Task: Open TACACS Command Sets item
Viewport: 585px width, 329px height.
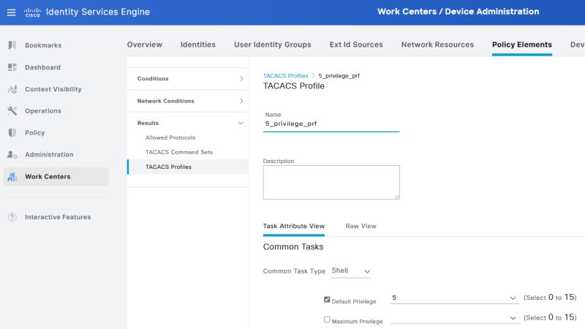Action: click(179, 152)
